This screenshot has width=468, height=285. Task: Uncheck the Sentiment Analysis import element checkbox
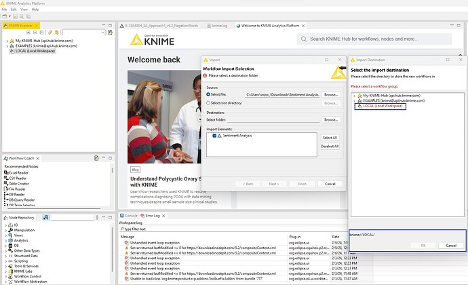214,136
